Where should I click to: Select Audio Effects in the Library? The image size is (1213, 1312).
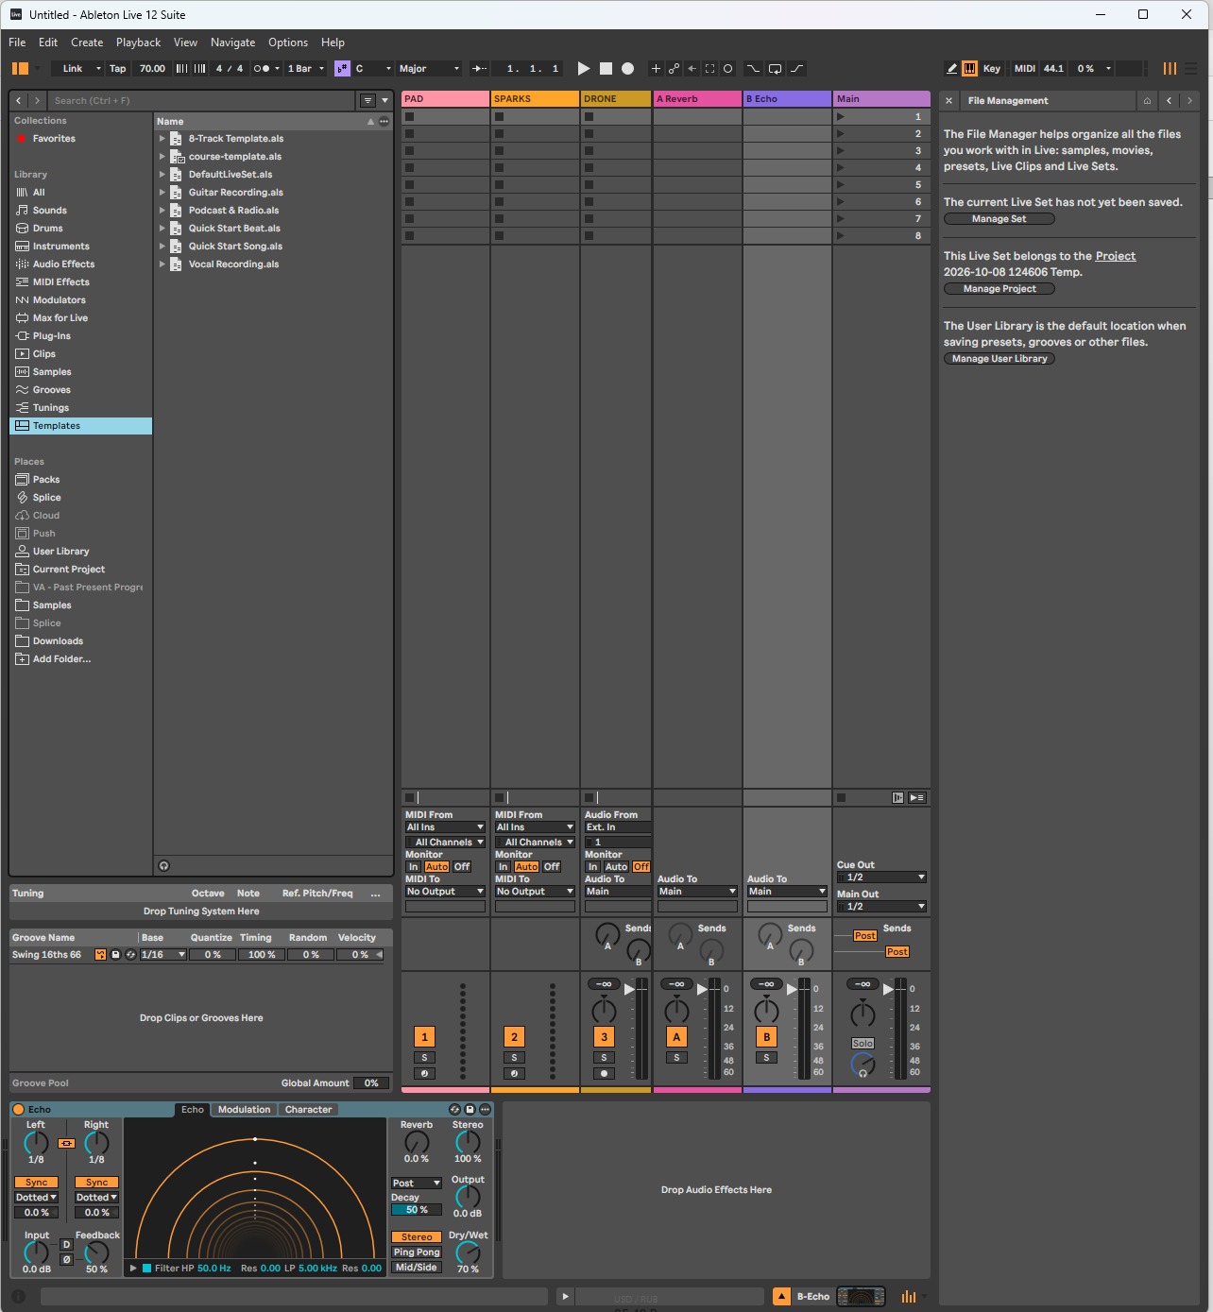tap(63, 264)
